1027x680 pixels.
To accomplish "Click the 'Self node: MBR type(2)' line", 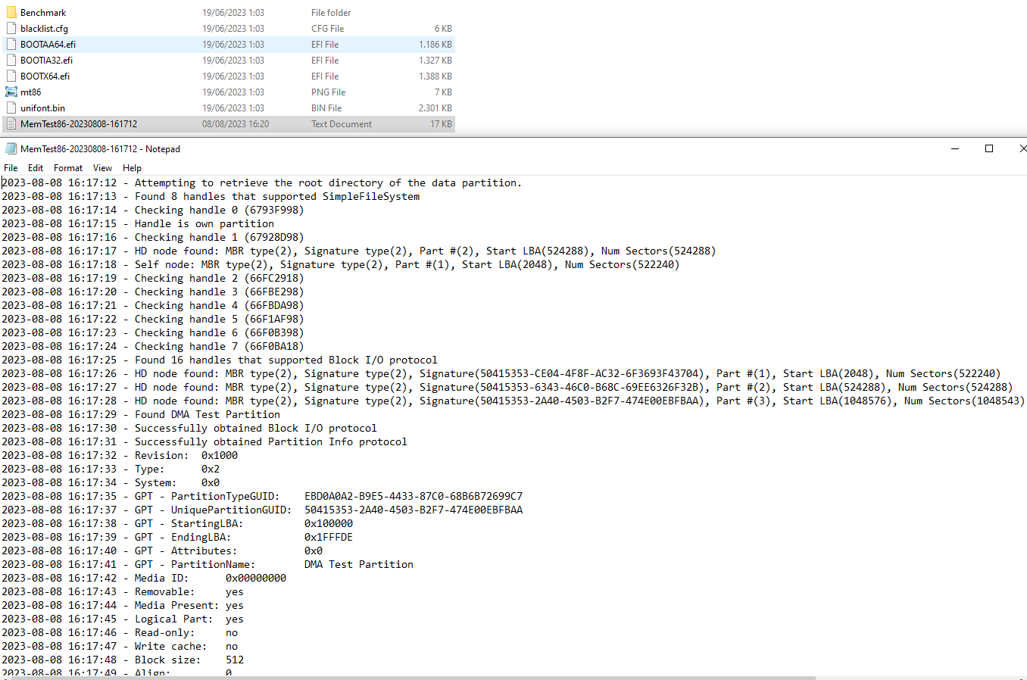I will (x=341, y=264).
